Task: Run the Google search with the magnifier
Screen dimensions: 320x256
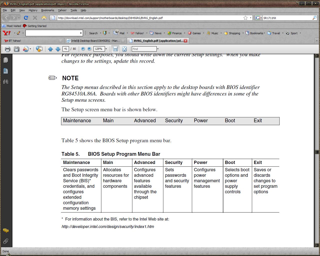Action: [314, 18]
